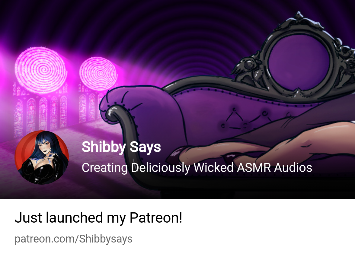Click the word 'Patreon!' in the headline

pos(156,218)
